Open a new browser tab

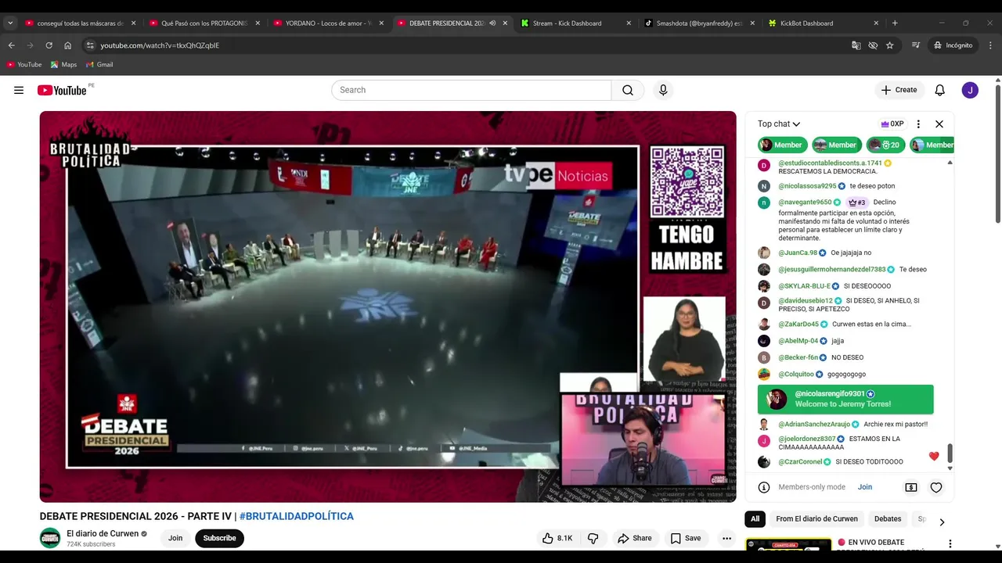pyautogui.click(x=895, y=23)
